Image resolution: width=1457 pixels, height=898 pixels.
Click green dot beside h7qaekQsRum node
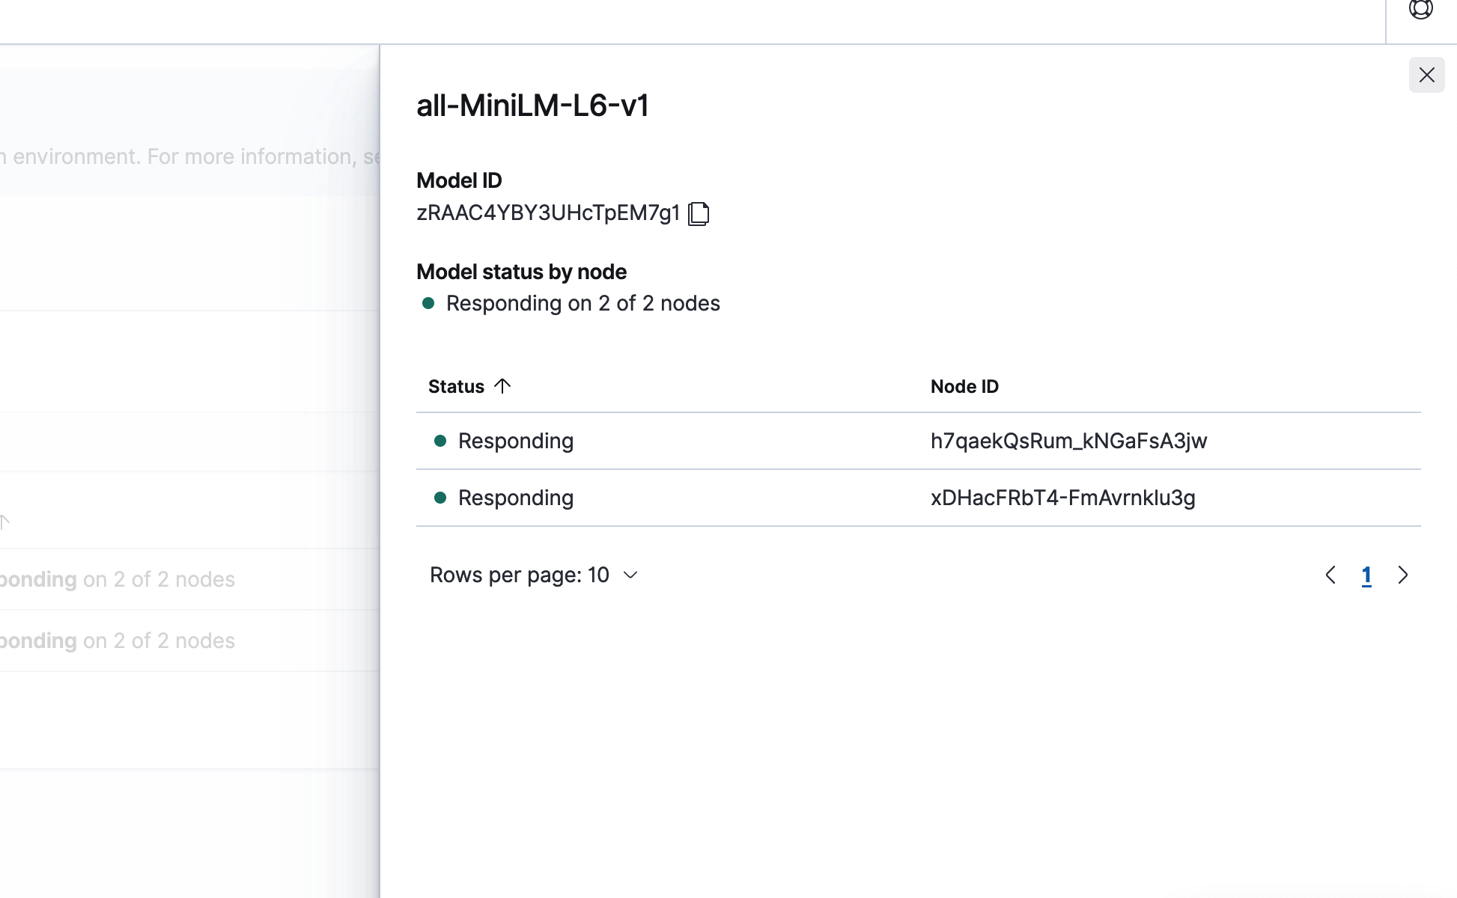pyautogui.click(x=440, y=441)
